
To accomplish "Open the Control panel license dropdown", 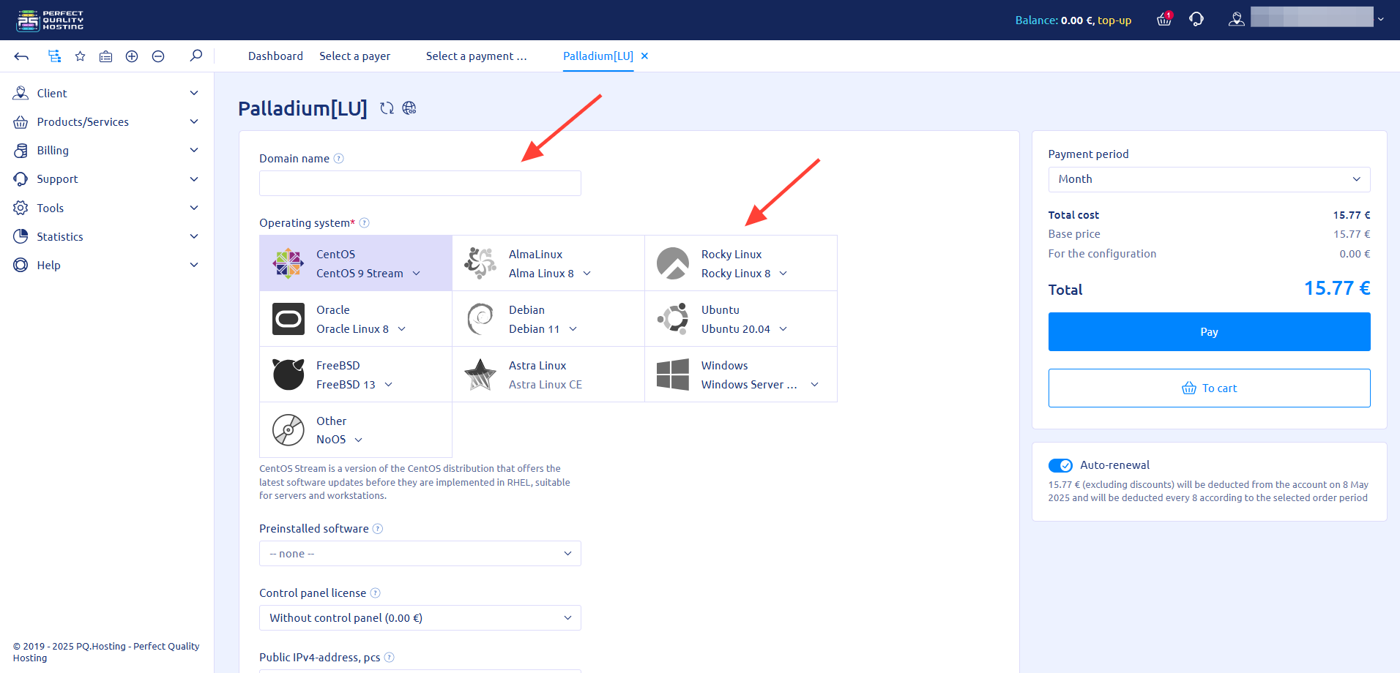I will pyautogui.click(x=420, y=618).
